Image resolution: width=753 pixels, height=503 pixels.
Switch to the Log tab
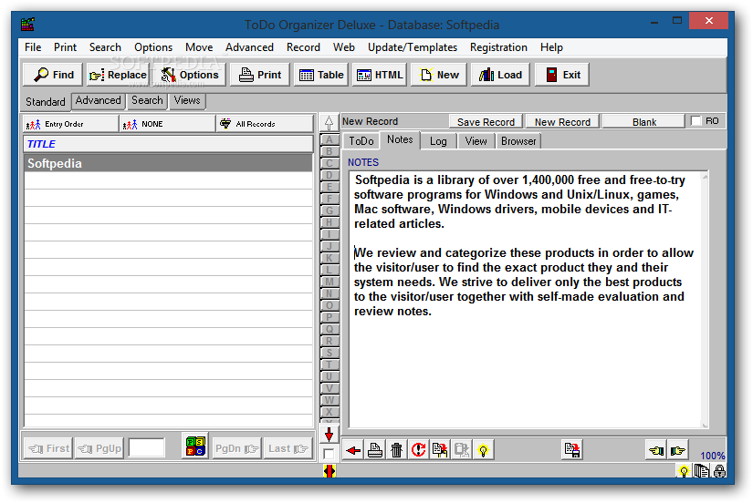coord(438,141)
